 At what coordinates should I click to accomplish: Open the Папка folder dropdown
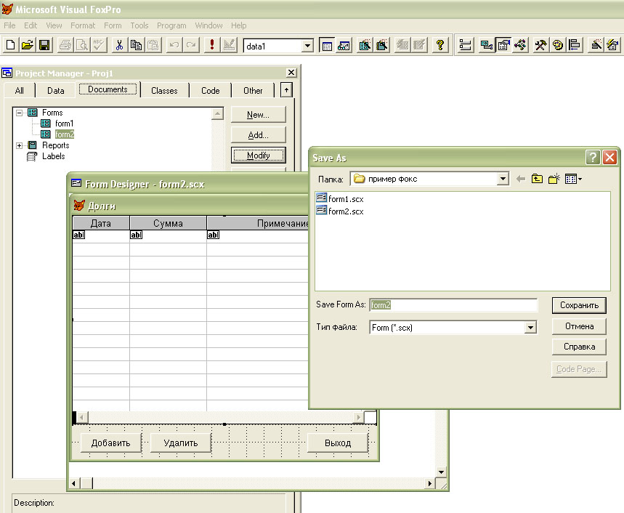pos(503,179)
